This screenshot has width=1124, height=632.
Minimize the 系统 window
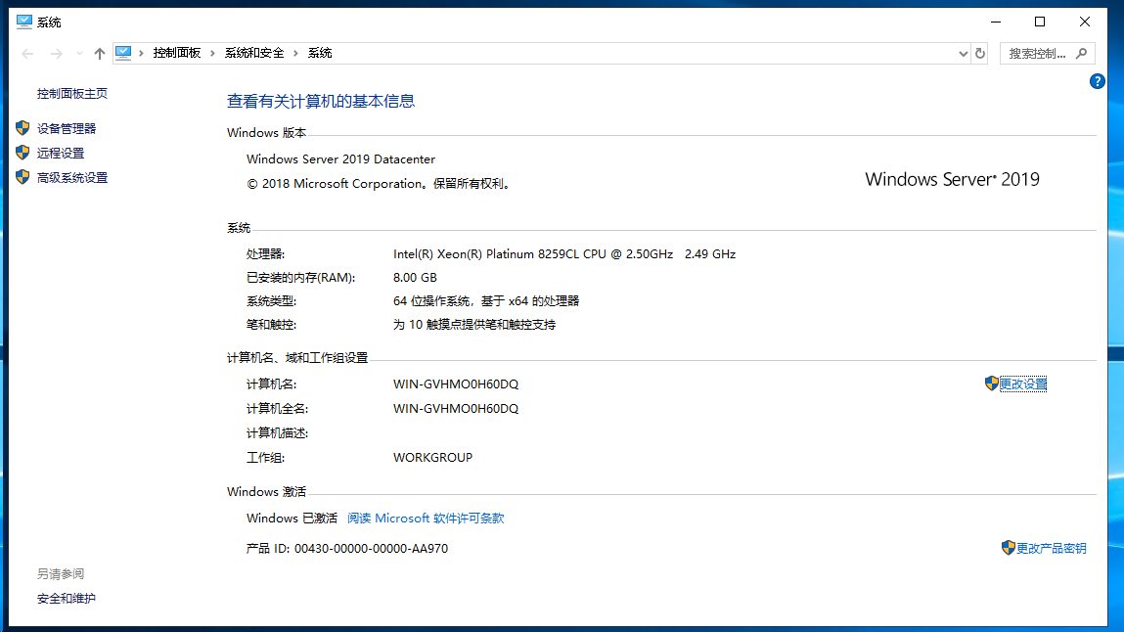996,22
